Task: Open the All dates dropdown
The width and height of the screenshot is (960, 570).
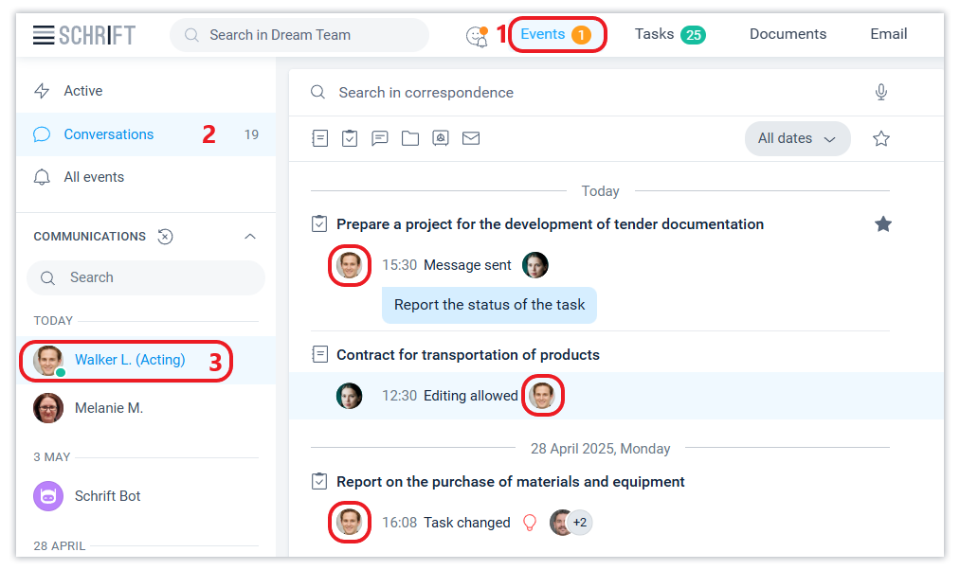Action: [x=797, y=138]
